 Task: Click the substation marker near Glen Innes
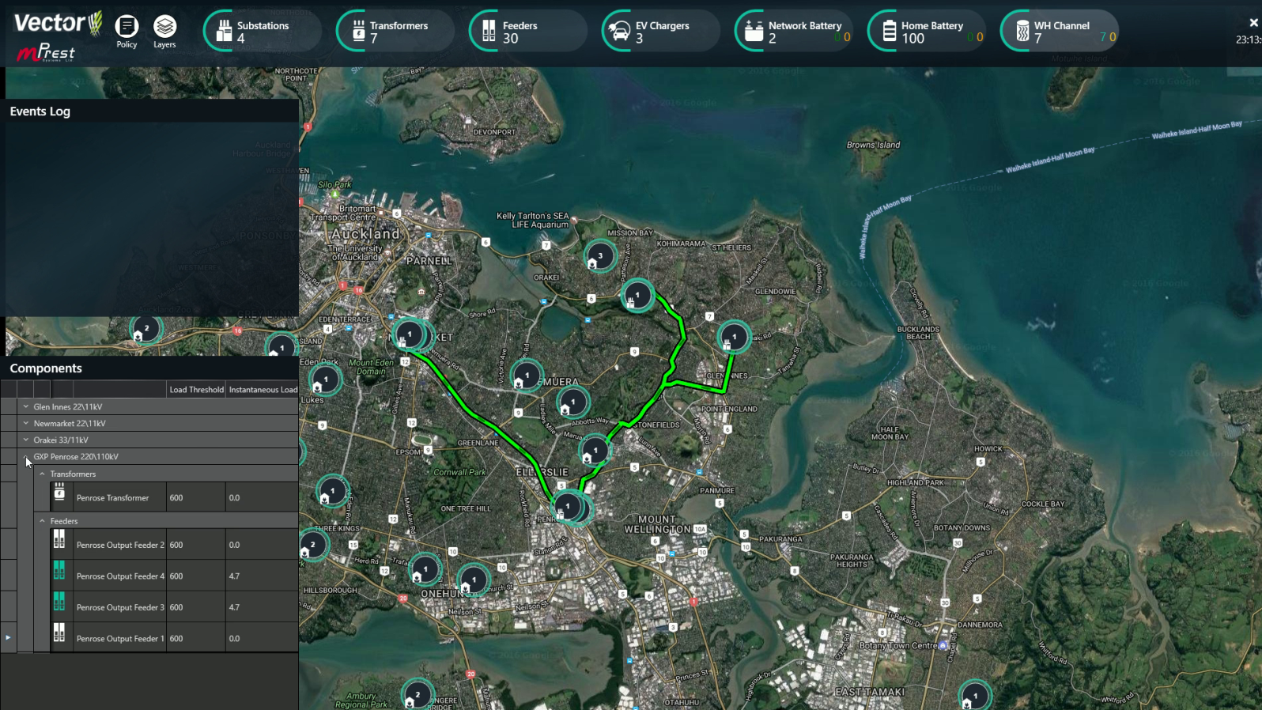coord(734,338)
